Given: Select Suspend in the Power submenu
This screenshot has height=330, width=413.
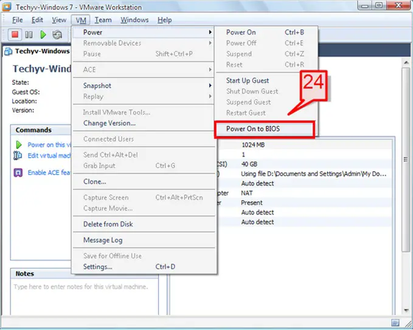Looking at the screenshot, I should tap(266, 54).
